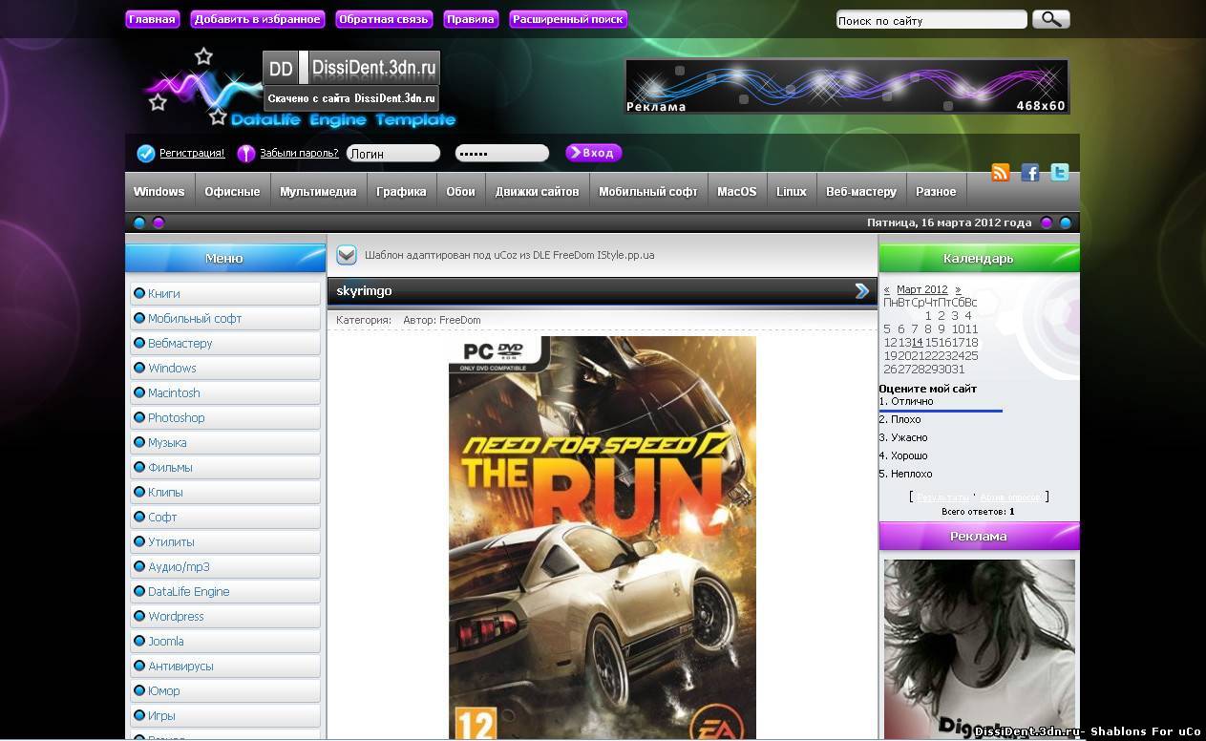The image size is (1206, 741).
Task: Open the Разное category tab
Action: tap(936, 192)
